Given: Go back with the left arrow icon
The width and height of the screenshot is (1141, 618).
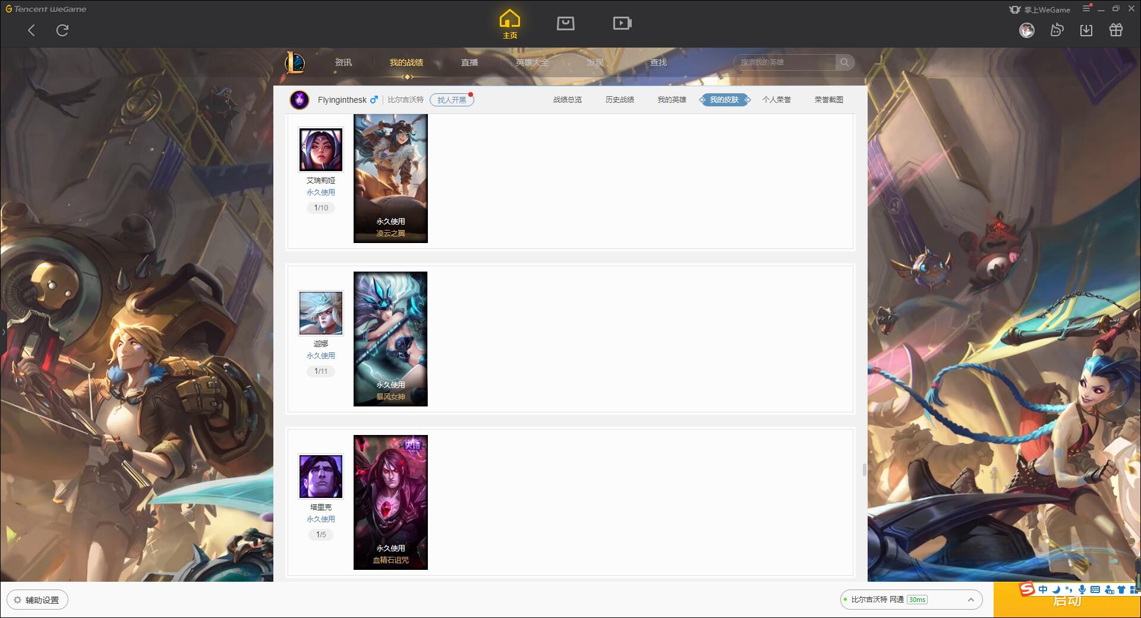Looking at the screenshot, I should pyautogui.click(x=31, y=30).
